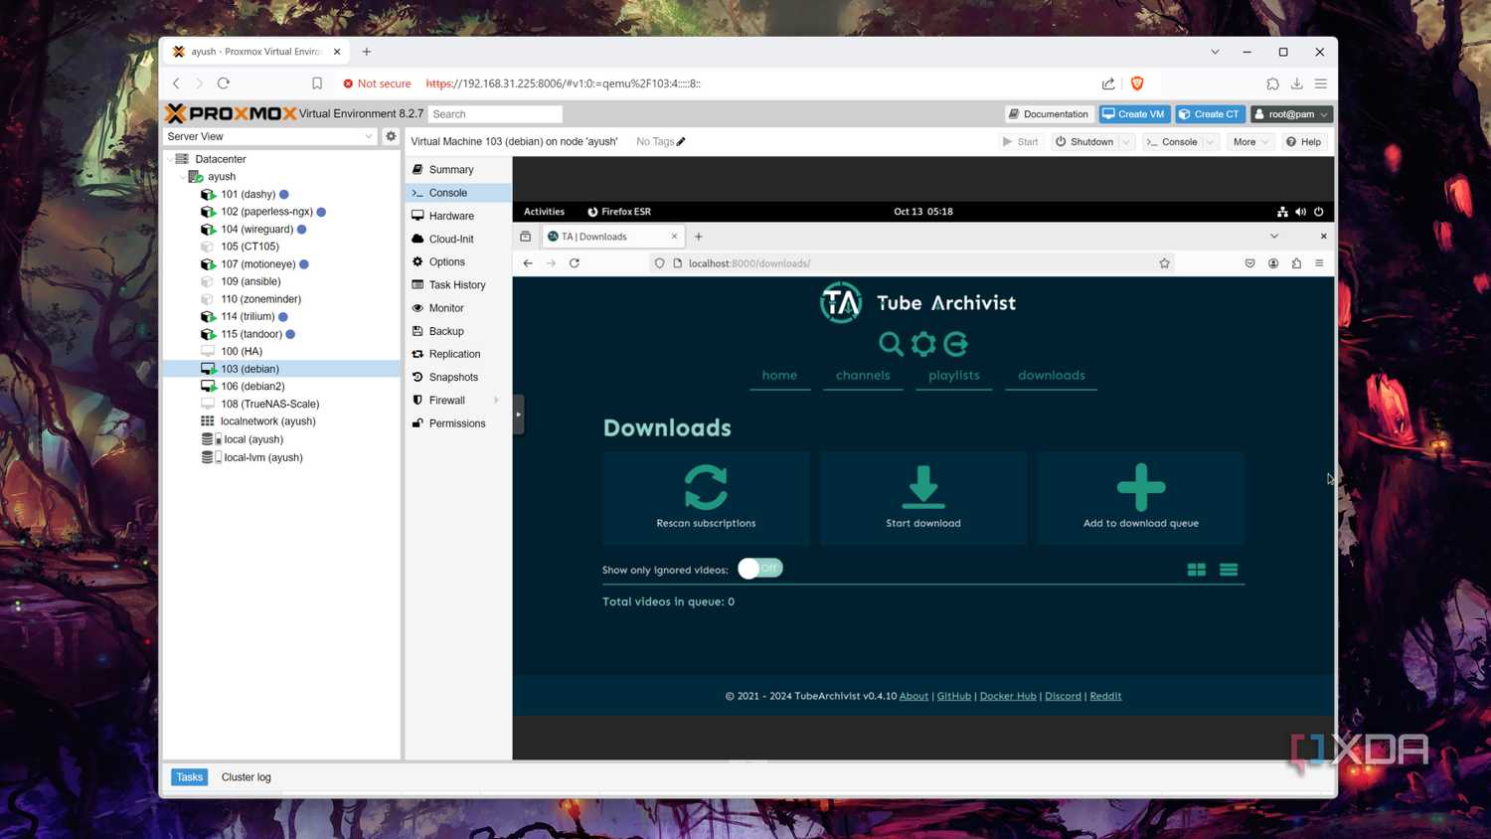Viewport: 1491px width, 839px height.
Task: Click the Tube Archivist TA logo
Action: pos(841,302)
